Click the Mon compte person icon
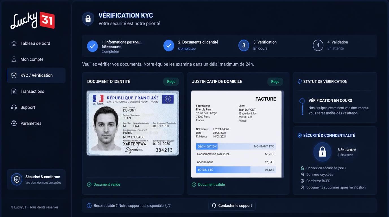The image size is (389, 217). [14, 59]
